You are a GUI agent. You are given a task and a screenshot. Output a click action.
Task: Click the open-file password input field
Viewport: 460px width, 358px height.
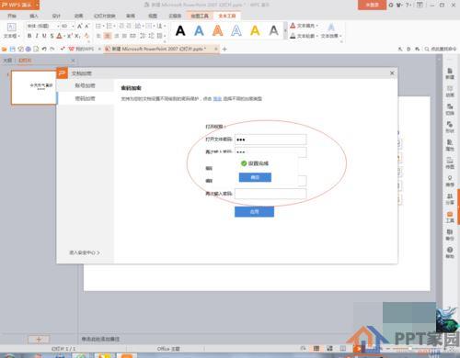click(270, 140)
